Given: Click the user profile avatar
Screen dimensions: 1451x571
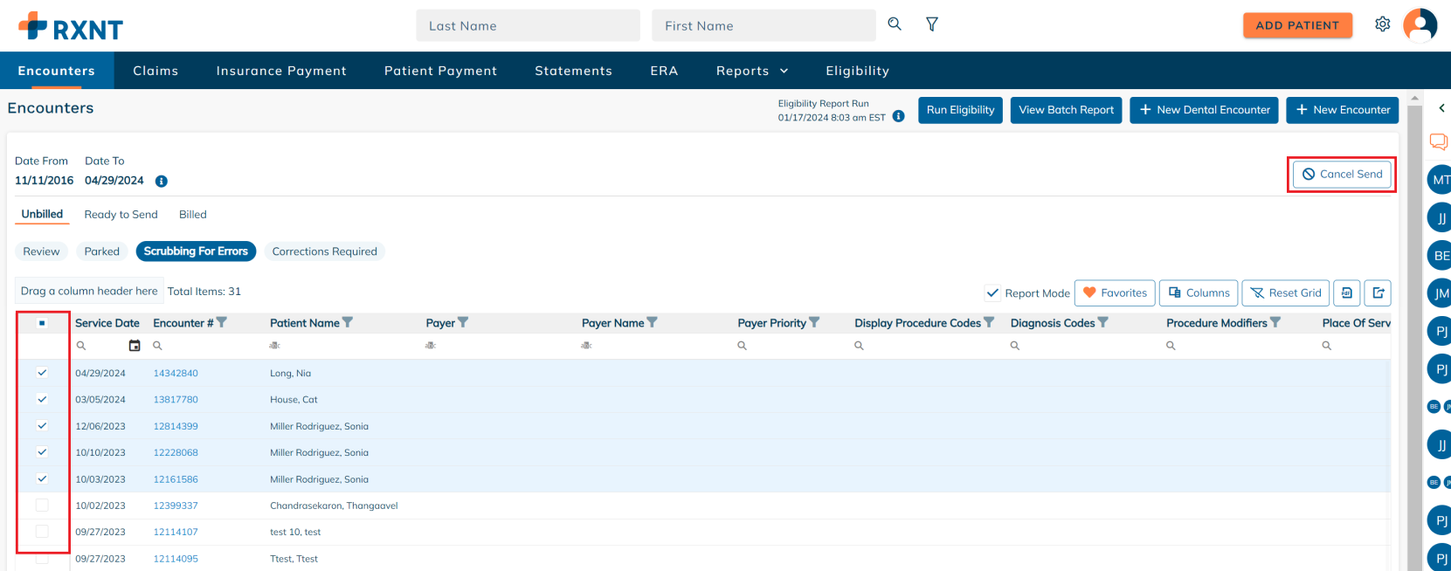Looking at the screenshot, I should pos(1420,25).
